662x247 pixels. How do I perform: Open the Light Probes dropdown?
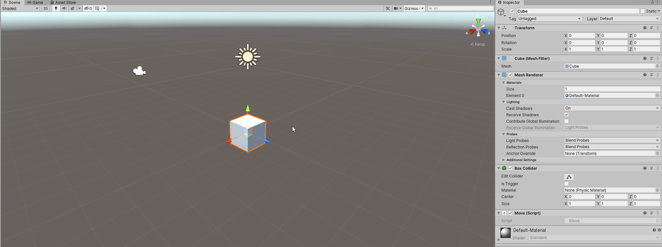[612, 140]
